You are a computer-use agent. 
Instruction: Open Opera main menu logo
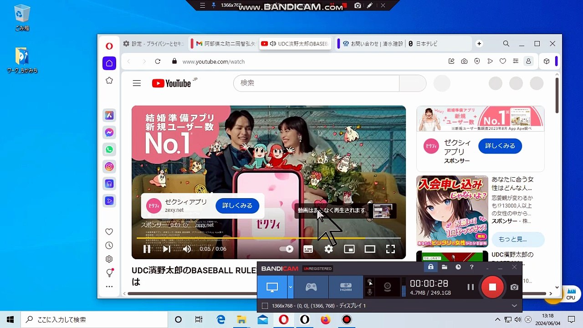[x=109, y=46]
